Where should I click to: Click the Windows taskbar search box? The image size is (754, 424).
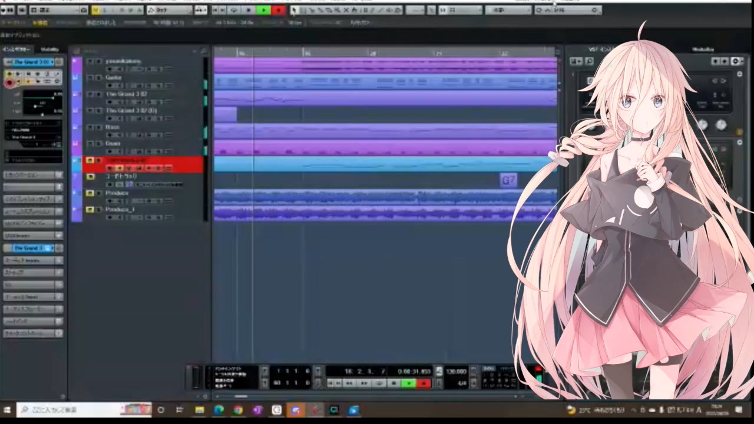(85, 410)
